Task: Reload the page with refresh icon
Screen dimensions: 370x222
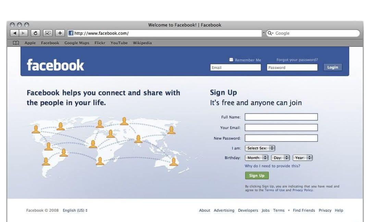Action: tap(35, 33)
